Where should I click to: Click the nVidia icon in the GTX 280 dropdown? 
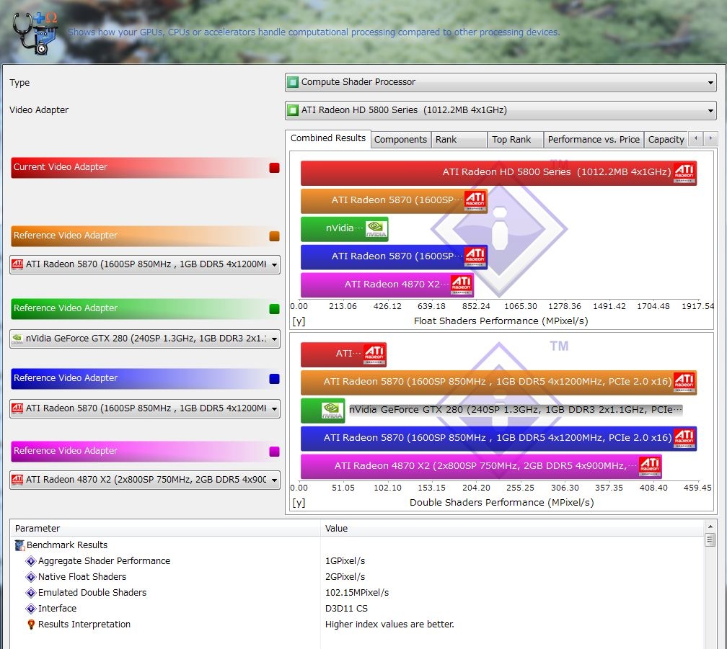tap(17, 339)
